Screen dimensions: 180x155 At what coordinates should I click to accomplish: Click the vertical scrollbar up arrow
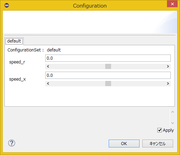(x=172, y=112)
